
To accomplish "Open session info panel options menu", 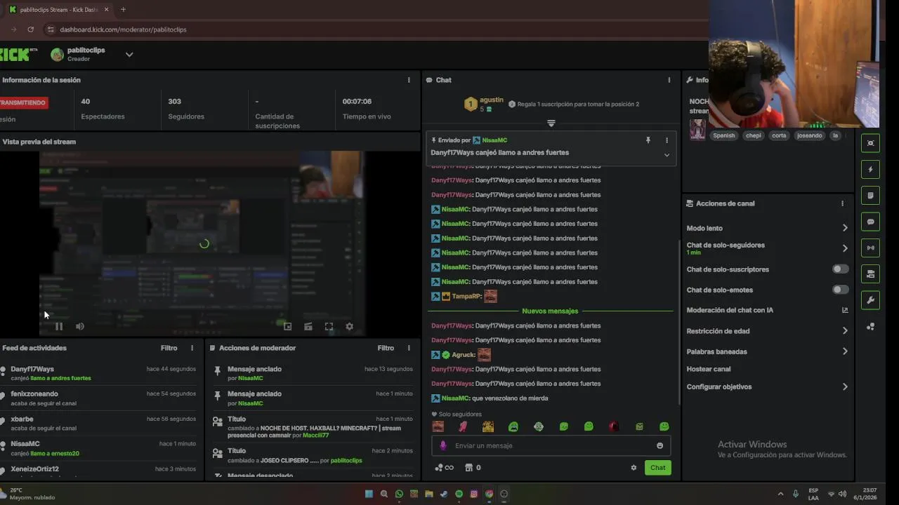I will (409, 80).
